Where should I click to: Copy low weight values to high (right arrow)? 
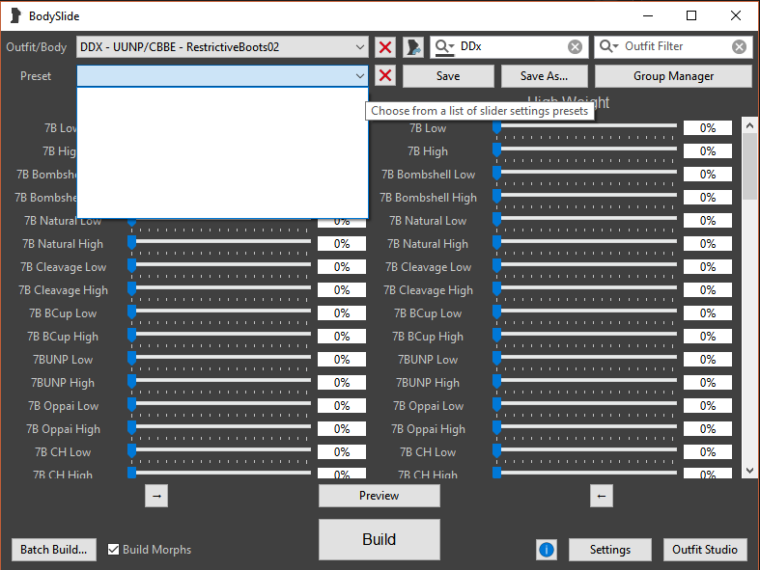(156, 496)
